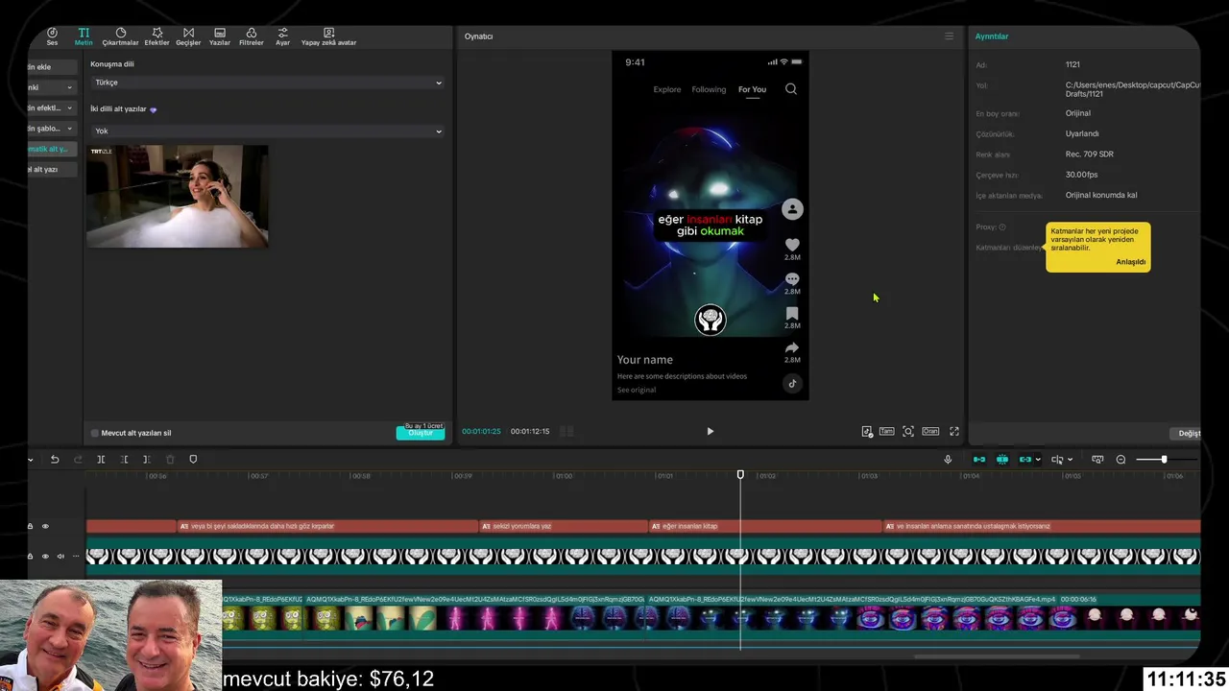Add a marker with the shield icon
Image resolution: width=1229 pixels, height=691 pixels.
[x=193, y=460]
